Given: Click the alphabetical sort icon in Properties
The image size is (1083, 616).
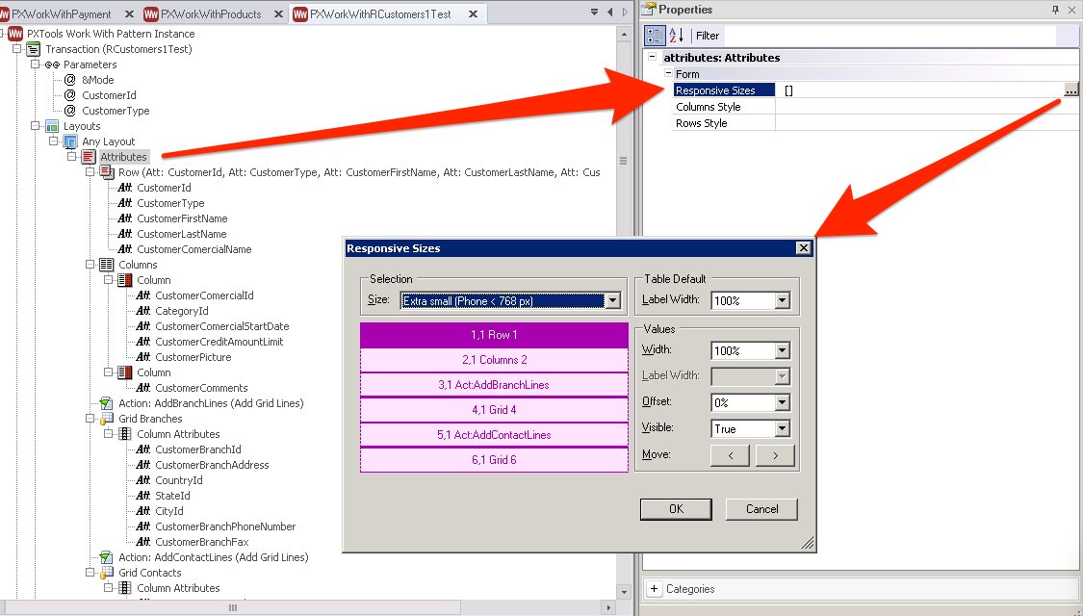Looking at the screenshot, I should (677, 36).
